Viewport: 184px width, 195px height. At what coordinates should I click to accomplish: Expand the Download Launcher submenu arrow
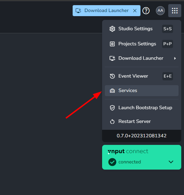pyautogui.click(x=175, y=58)
